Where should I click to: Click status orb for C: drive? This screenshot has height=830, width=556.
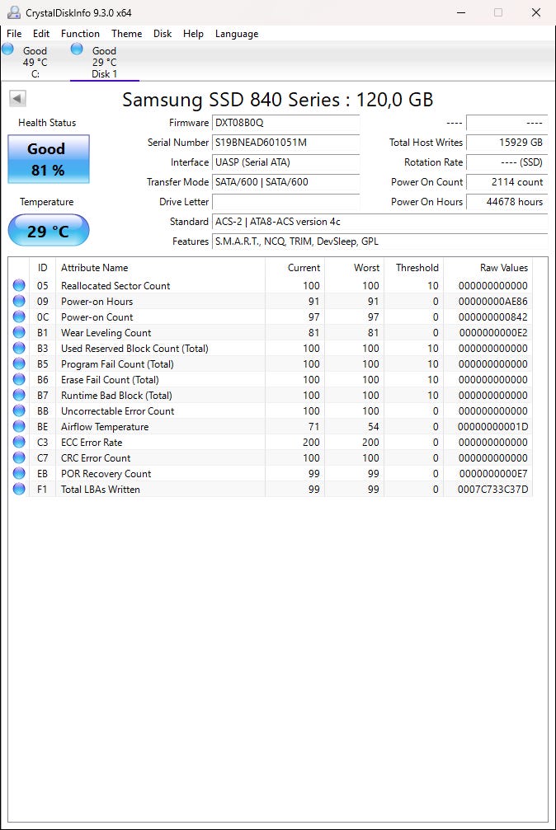pos(8,49)
